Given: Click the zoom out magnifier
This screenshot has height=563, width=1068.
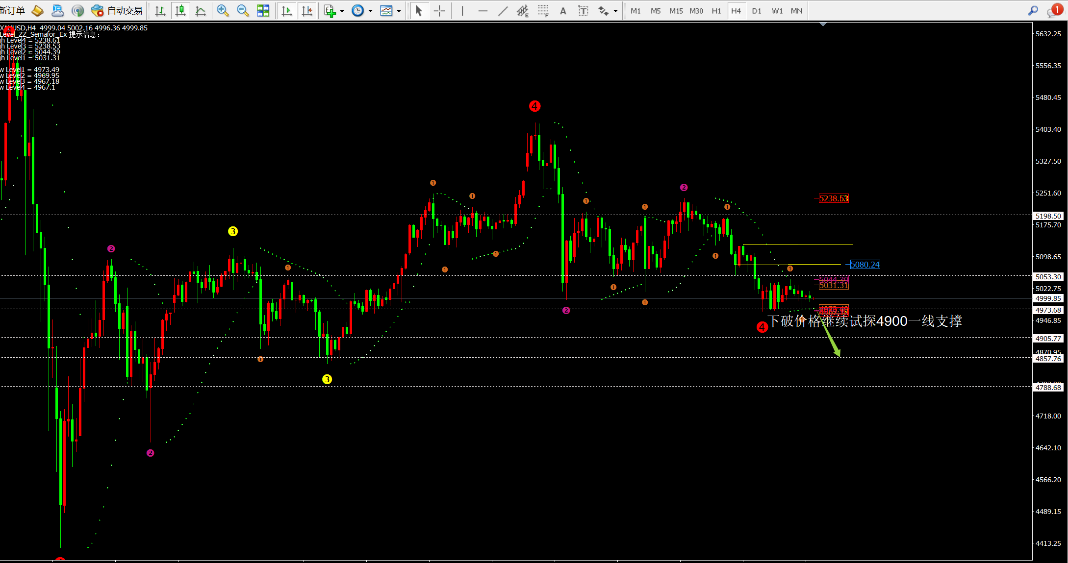Looking at the screenshot, I should [243, 11].
